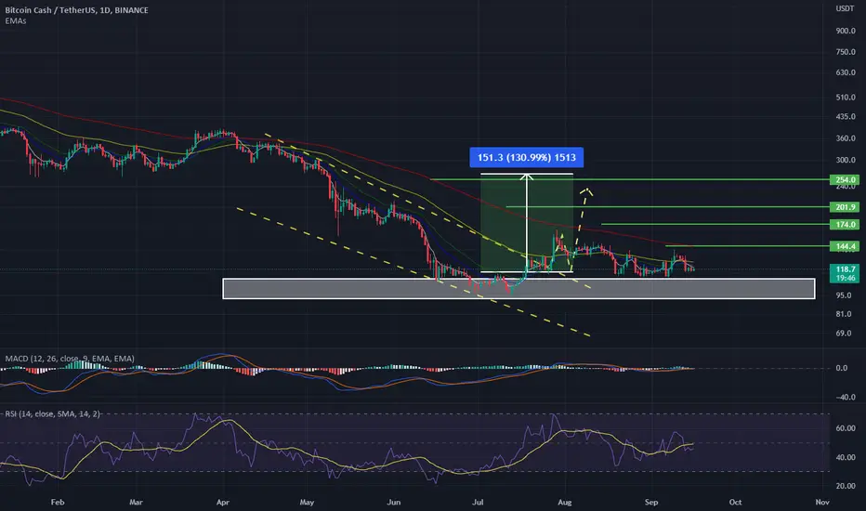This screenshot has height=511, width=866.
Task: Select the 201.9 green price label
Action: tap(845, 207)
